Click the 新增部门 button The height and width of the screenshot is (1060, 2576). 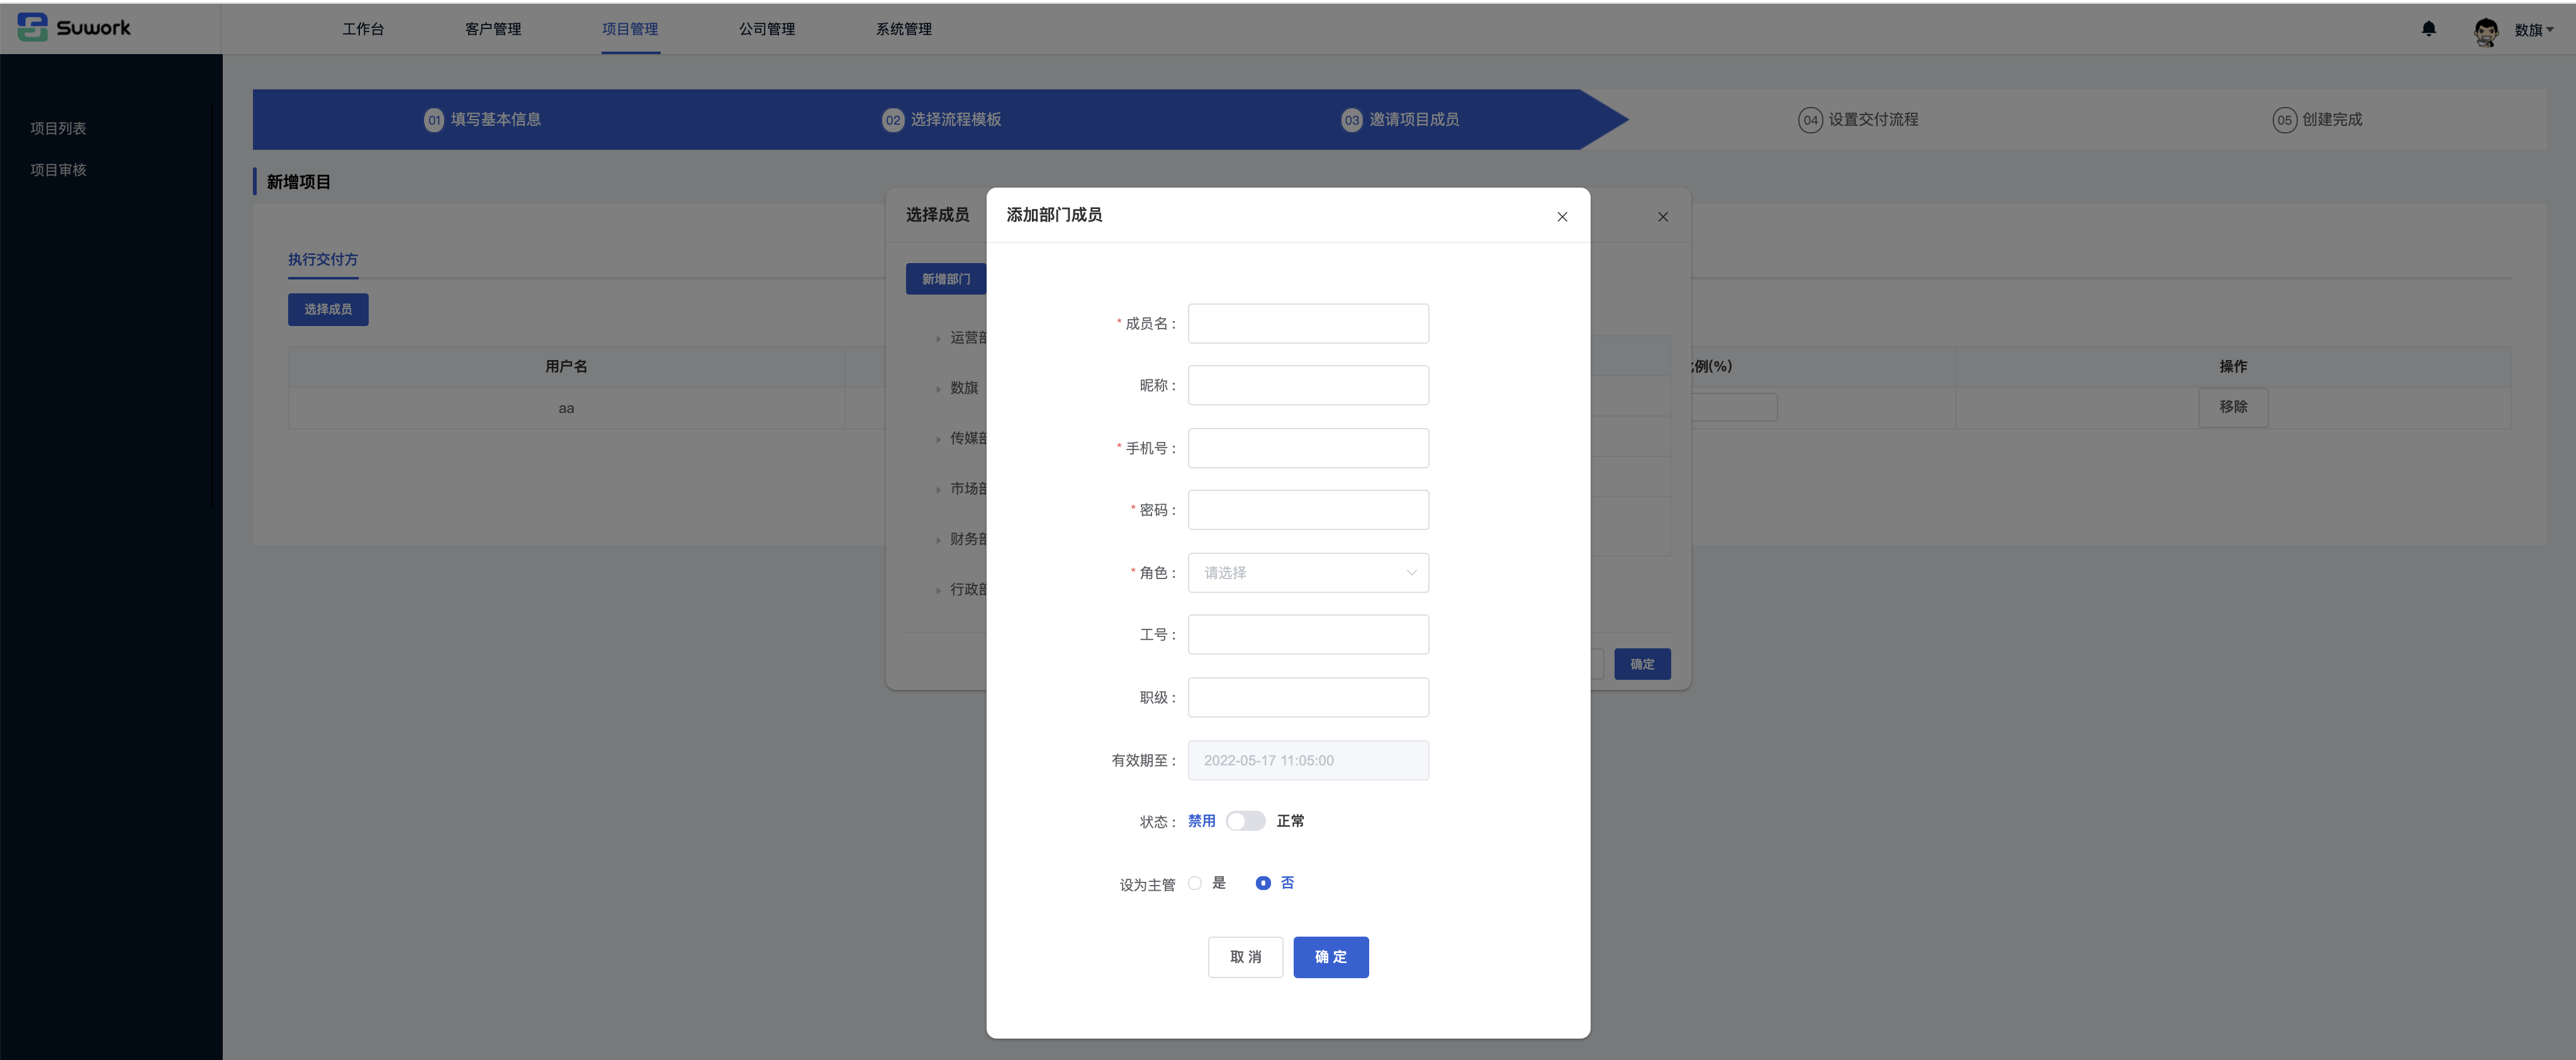point(946,279)
